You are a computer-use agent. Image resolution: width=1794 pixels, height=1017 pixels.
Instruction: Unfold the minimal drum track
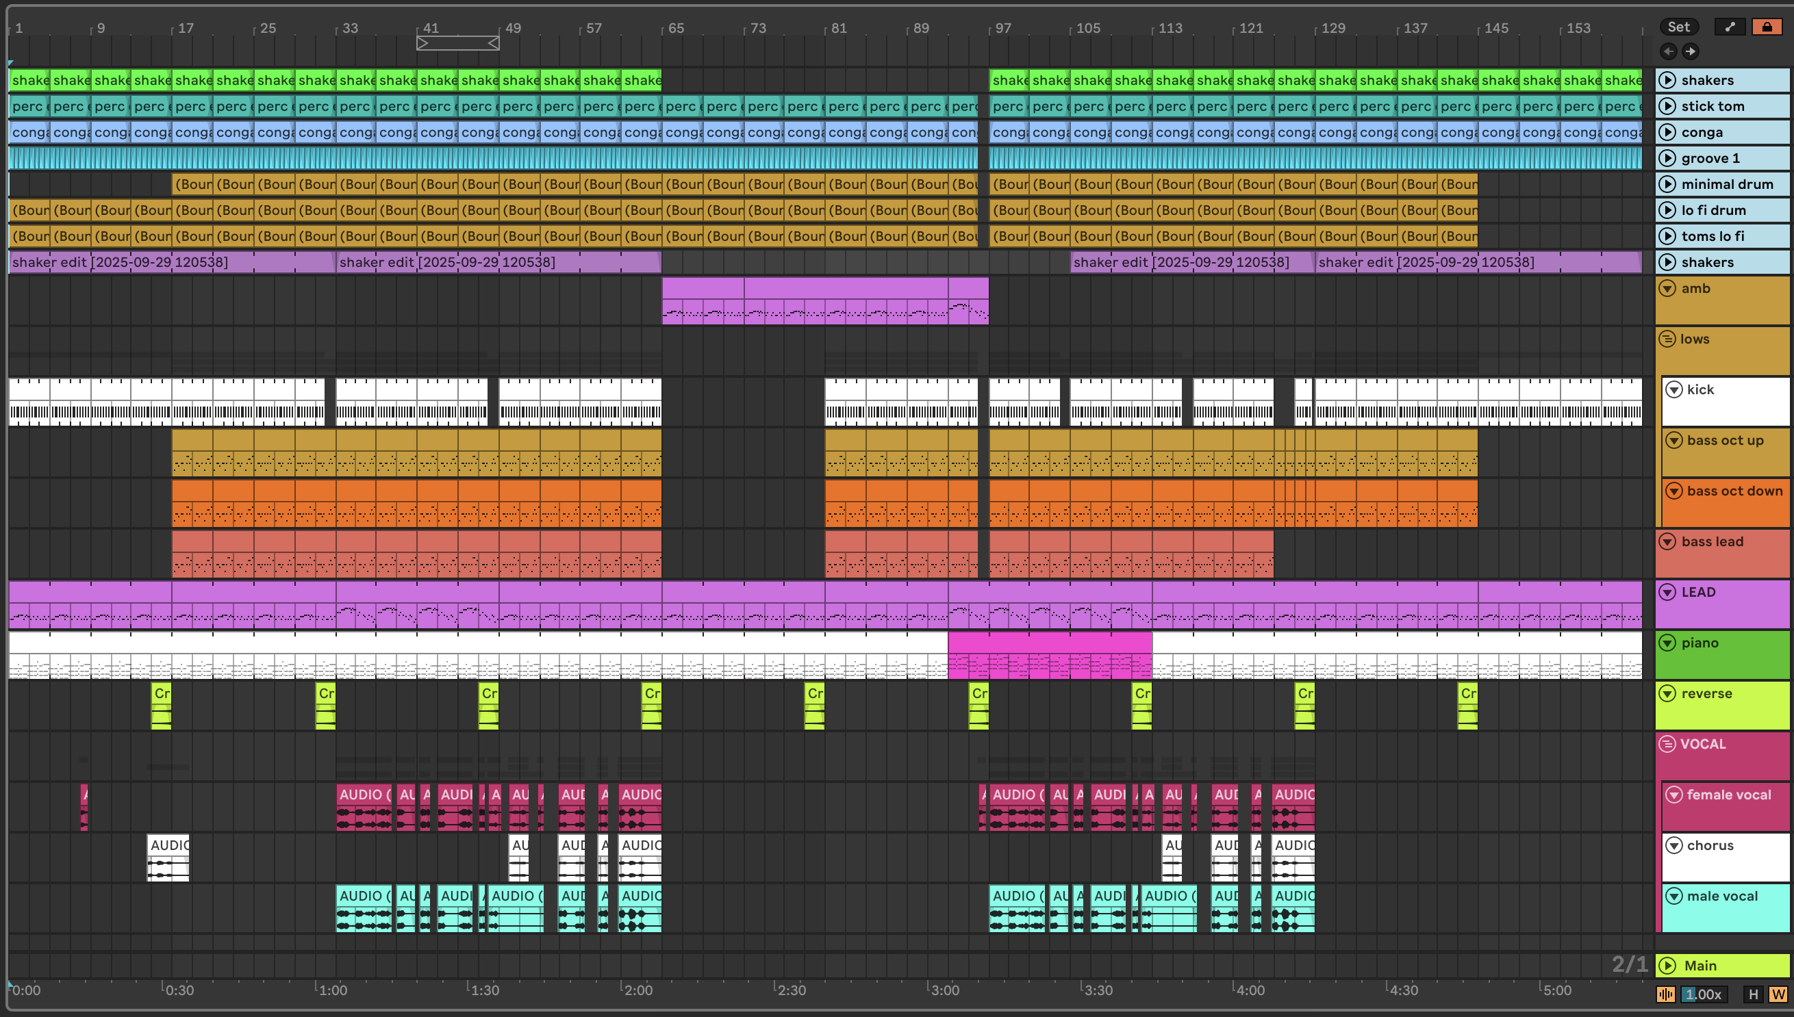1667,183
